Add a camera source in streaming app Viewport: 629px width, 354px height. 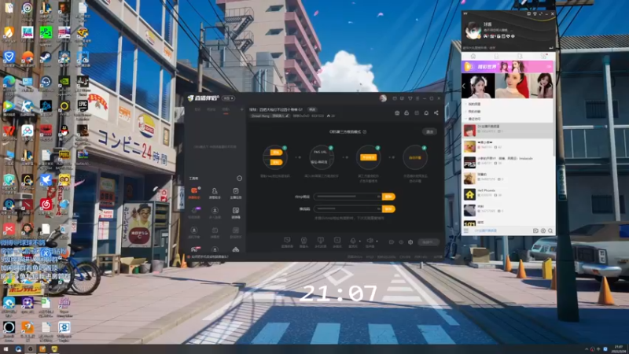click(303, 242)
